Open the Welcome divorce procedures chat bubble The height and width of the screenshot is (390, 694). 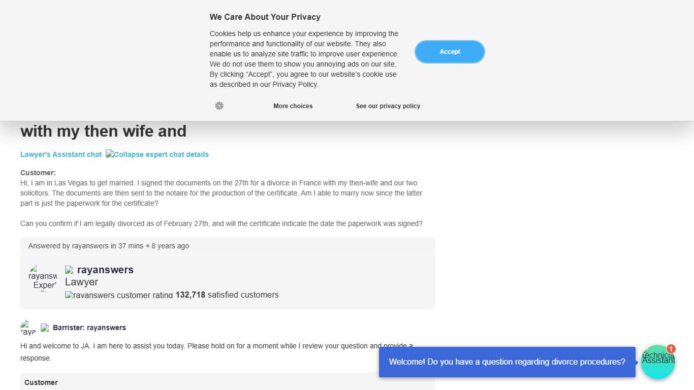[x=507, y=362]
